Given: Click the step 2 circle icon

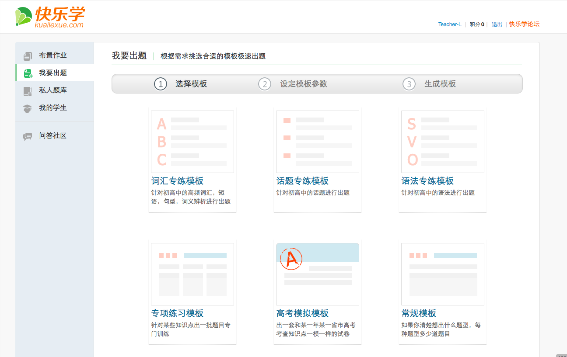Looking at the screenshot, I should click(x=265, y=84).
